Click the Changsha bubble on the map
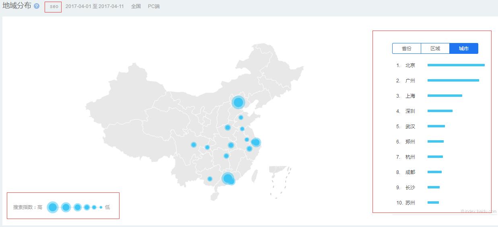This screenshot has width=498, height=227. (226, 156)
